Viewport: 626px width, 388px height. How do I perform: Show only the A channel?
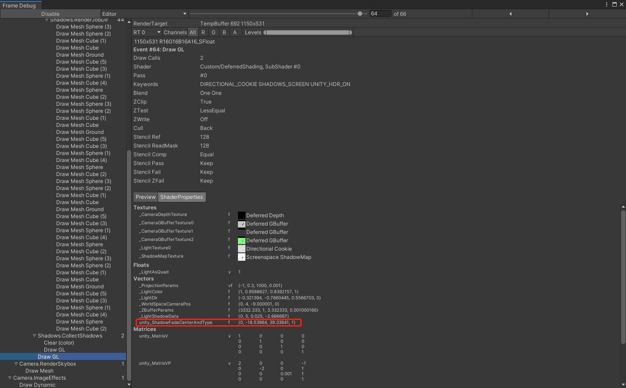235,32
